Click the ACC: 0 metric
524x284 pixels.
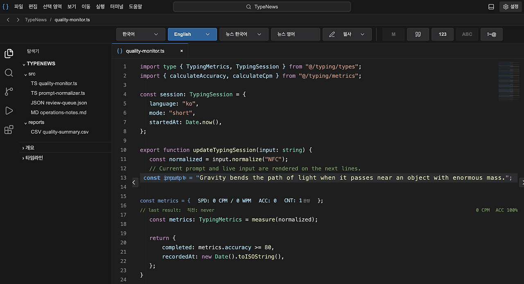[268, 201]
